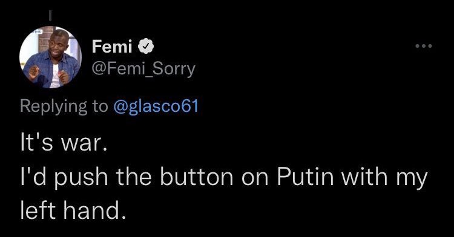Open the tweet's three-dot more options menu
The height and width of the screenshot is (237, 454).
[424, 46]
